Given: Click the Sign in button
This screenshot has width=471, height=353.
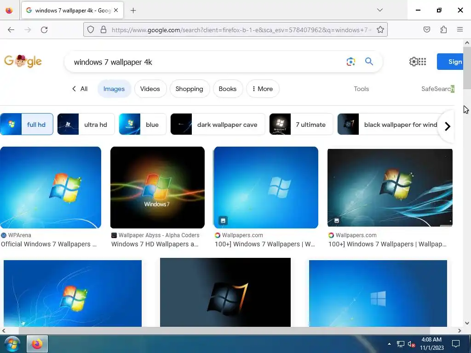Looking at the screenshot, I should (450, 62).
